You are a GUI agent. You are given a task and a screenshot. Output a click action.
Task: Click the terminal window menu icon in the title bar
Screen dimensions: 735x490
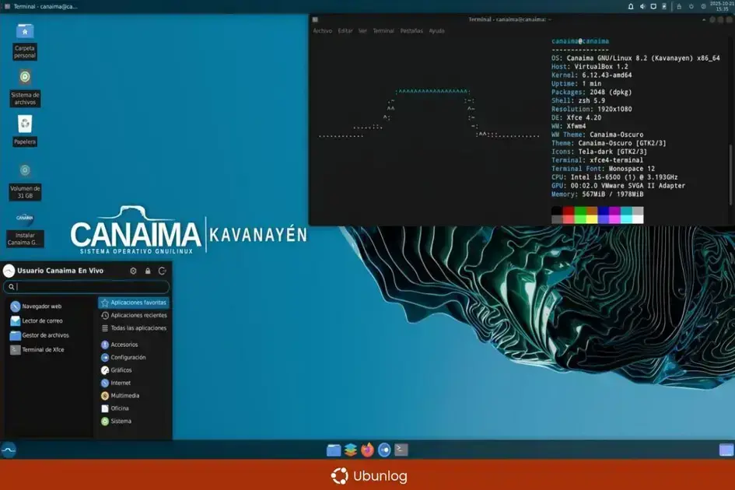[x=315, y=19]
